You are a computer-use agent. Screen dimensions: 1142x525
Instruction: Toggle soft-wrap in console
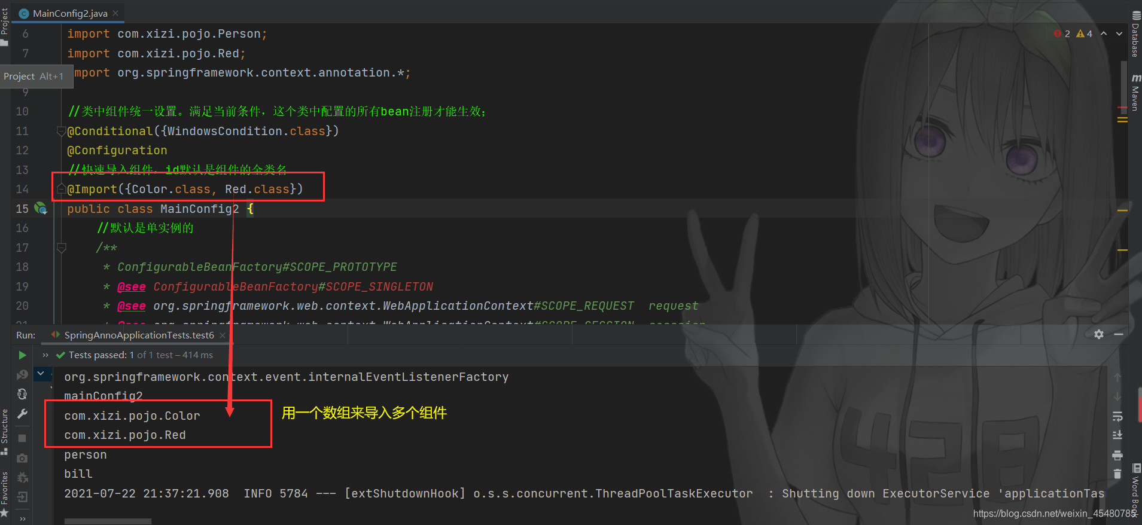click(x=1117, y=416)
